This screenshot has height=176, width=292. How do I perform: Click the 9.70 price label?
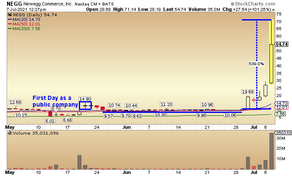(x=126, y=115)
